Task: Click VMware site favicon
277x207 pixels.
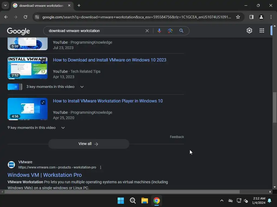Action: pos(11,165)
